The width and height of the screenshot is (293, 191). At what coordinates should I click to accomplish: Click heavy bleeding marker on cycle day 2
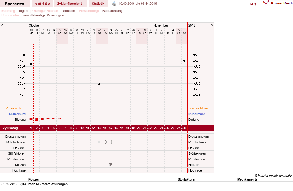coord(37,119)
